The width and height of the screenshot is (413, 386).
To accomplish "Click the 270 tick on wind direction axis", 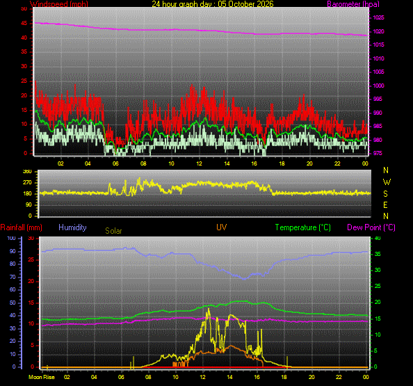I will 27,182.
